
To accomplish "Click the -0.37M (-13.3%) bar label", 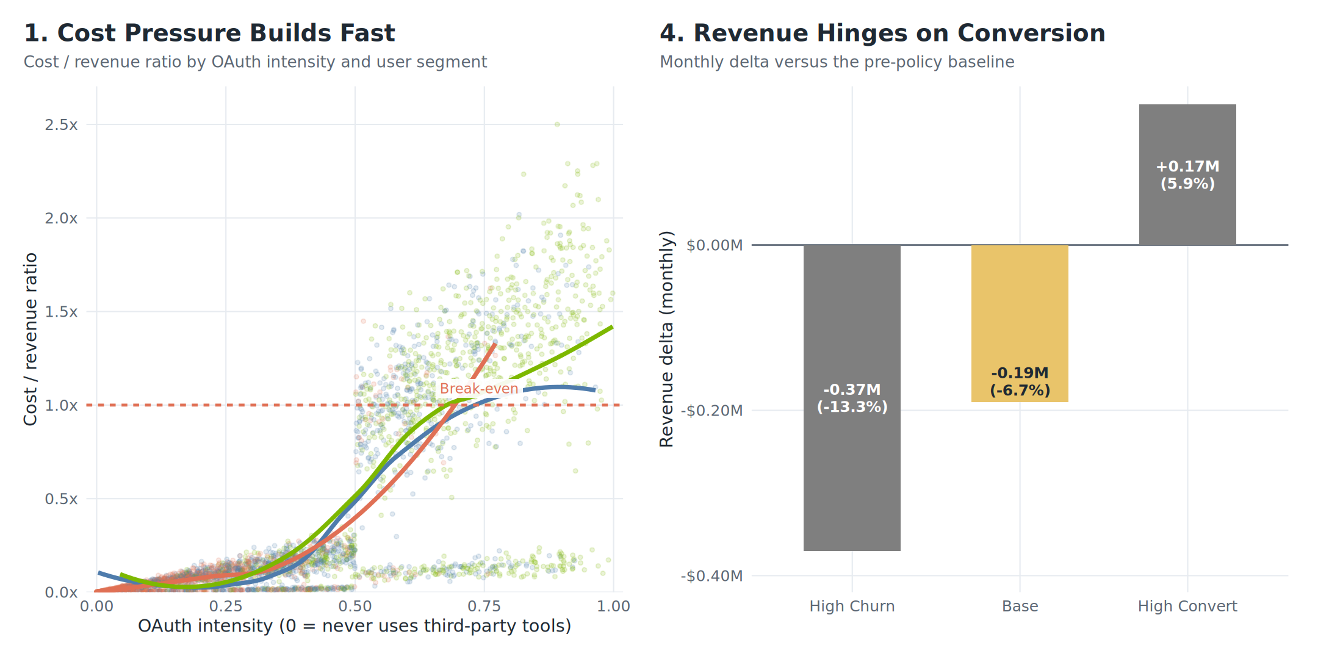I will click(x=852, y=398).
